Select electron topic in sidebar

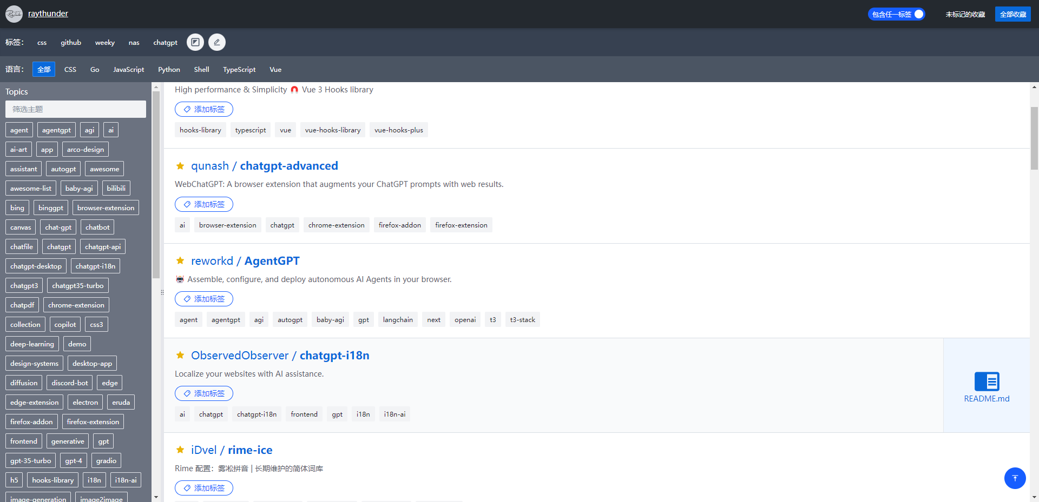click(x=86, y=403)
